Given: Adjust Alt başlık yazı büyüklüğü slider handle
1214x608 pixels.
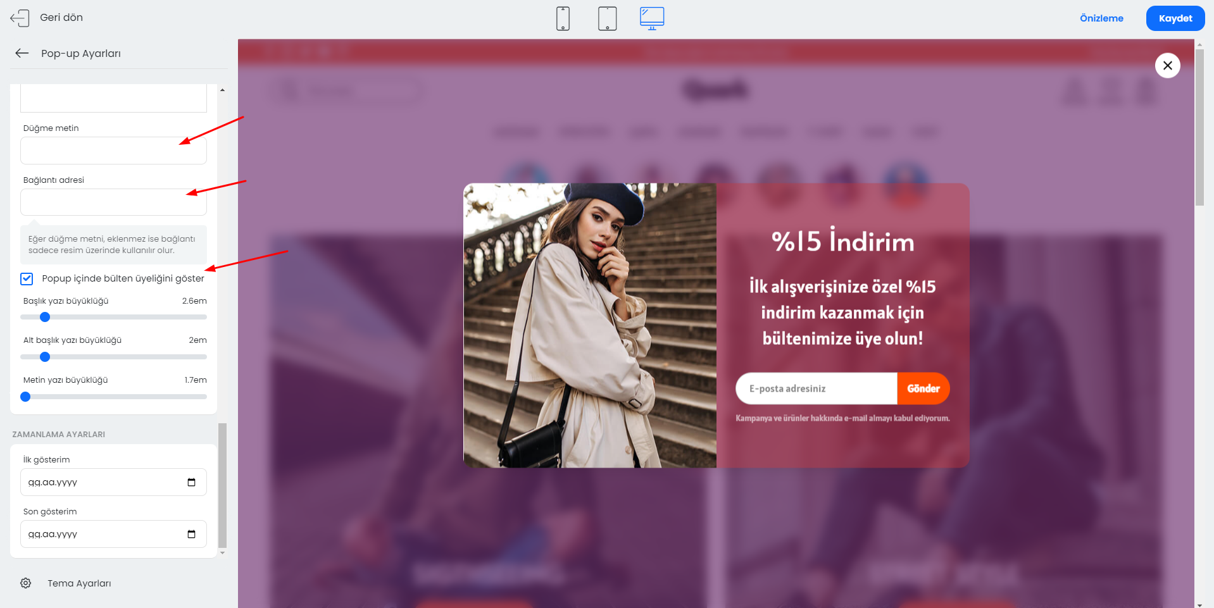Looking at the screenshot, I should pyautogui.click(x=45, y=357).
